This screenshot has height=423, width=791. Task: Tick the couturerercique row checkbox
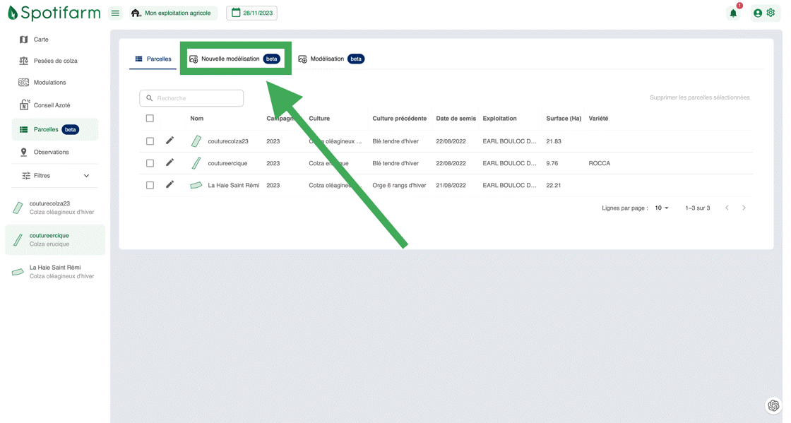(150, 163)
